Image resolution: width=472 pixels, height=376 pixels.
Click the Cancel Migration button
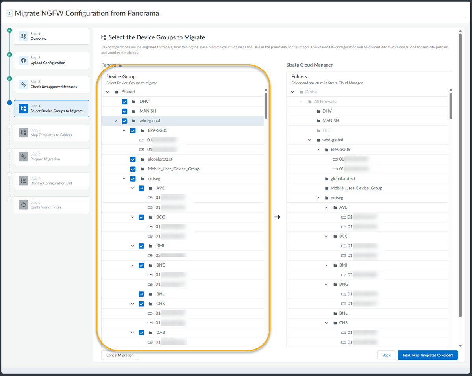(x=120, y=355)
